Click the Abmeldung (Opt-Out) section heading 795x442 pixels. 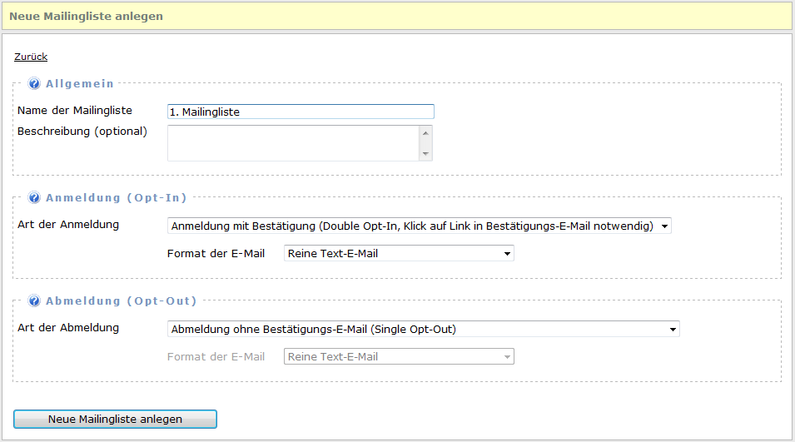(121, 301)
